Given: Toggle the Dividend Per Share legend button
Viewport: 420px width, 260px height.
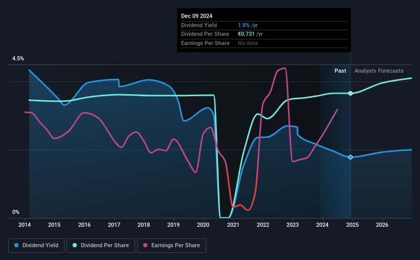Looking at the screenshot, I should point(101,246).
